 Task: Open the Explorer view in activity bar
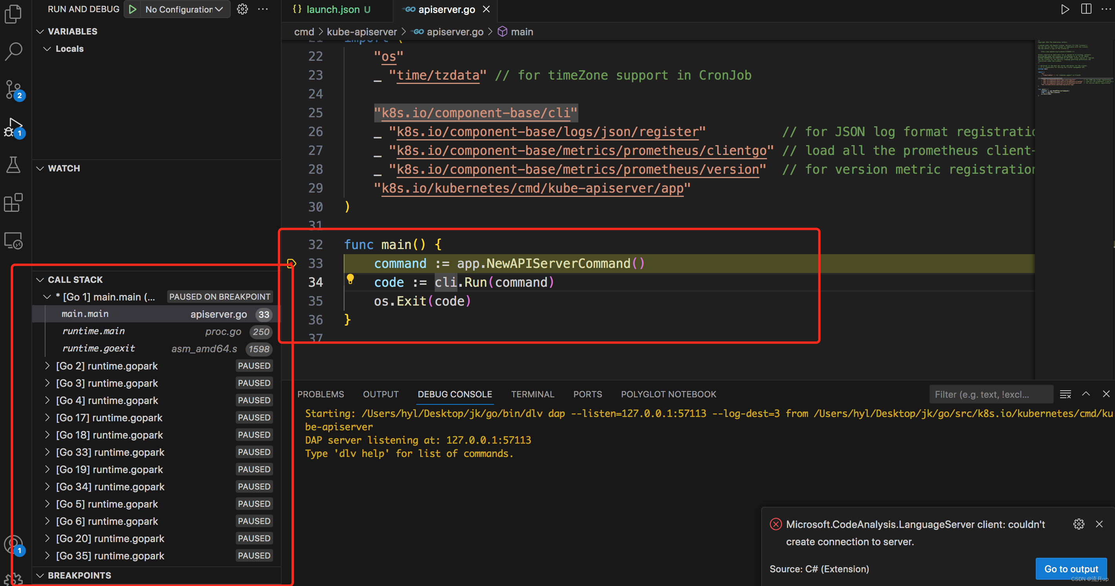pyautogui.click(x=13, y=14)
